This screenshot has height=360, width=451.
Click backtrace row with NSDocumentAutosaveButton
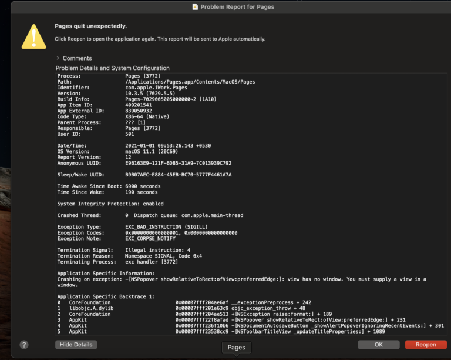point(250,326)
